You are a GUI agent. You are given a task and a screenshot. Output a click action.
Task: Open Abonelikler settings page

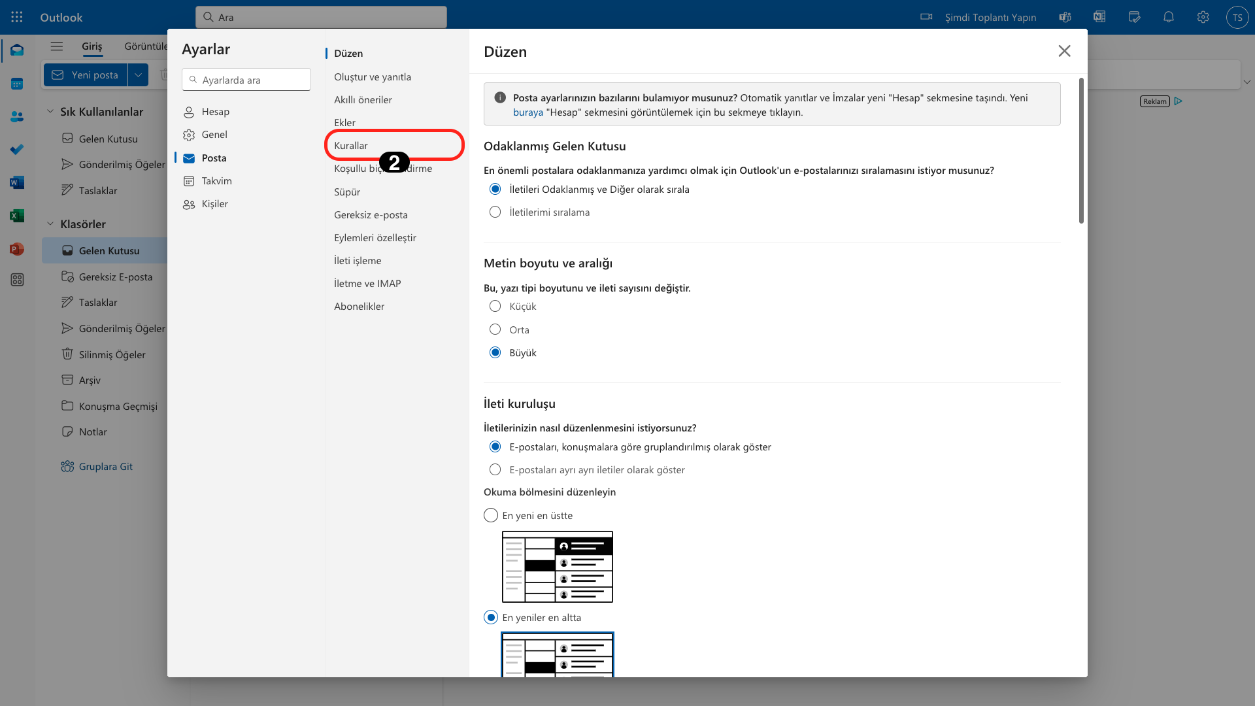(359, 306)
